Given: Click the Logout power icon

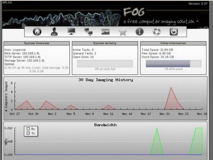Looking at the screenshot, I should click(174, 32).
